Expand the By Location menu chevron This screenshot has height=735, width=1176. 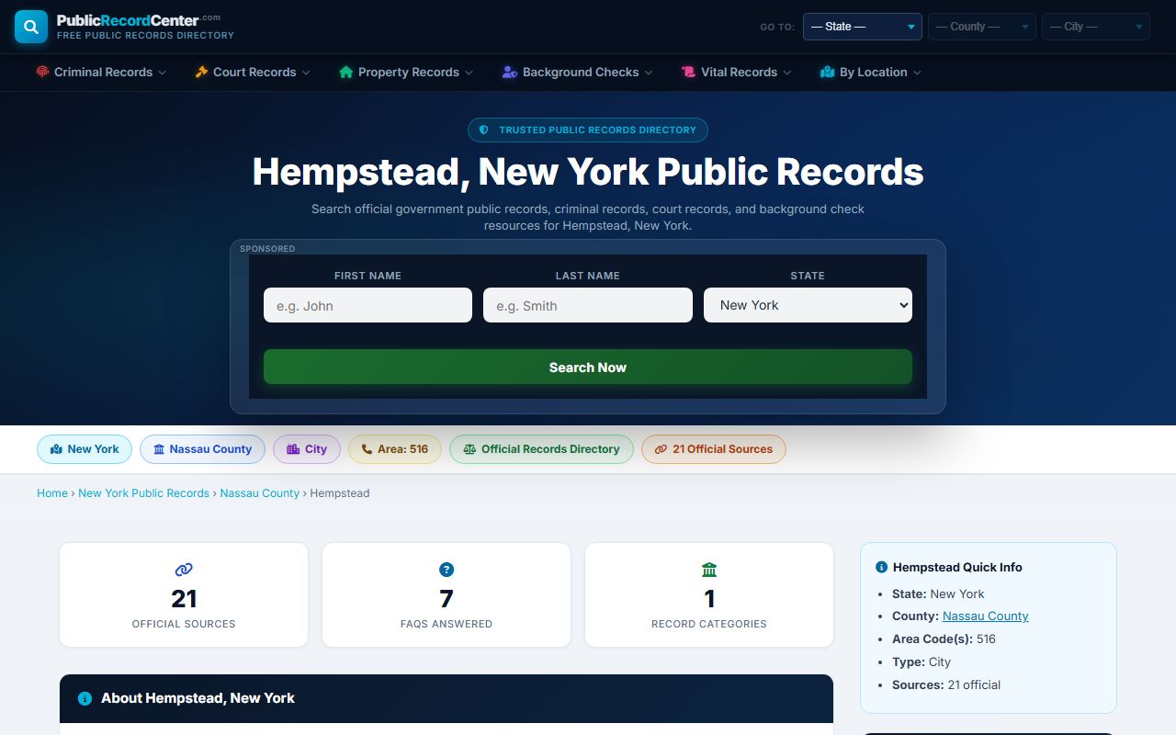[x=917, y=73]
